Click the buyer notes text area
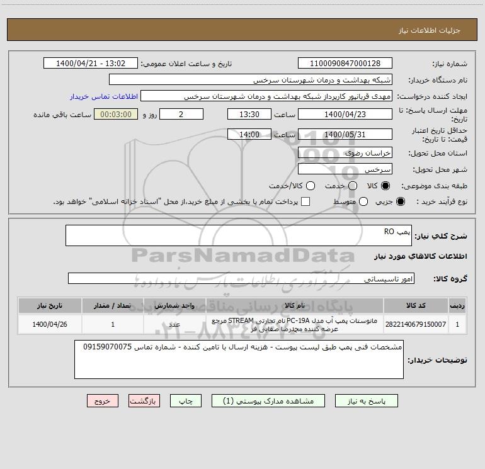Viewport: 485px width, 469px height. click(239, 359)
